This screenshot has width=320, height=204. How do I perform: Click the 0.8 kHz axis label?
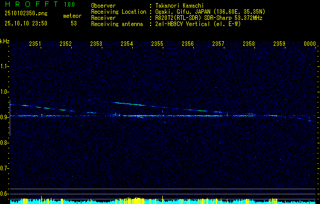4,143
